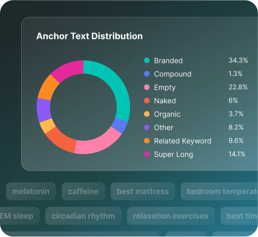Click the yellow Organic legend dot
The height and width of the screenshot is (237, 258).
click(x=147, y=114)
